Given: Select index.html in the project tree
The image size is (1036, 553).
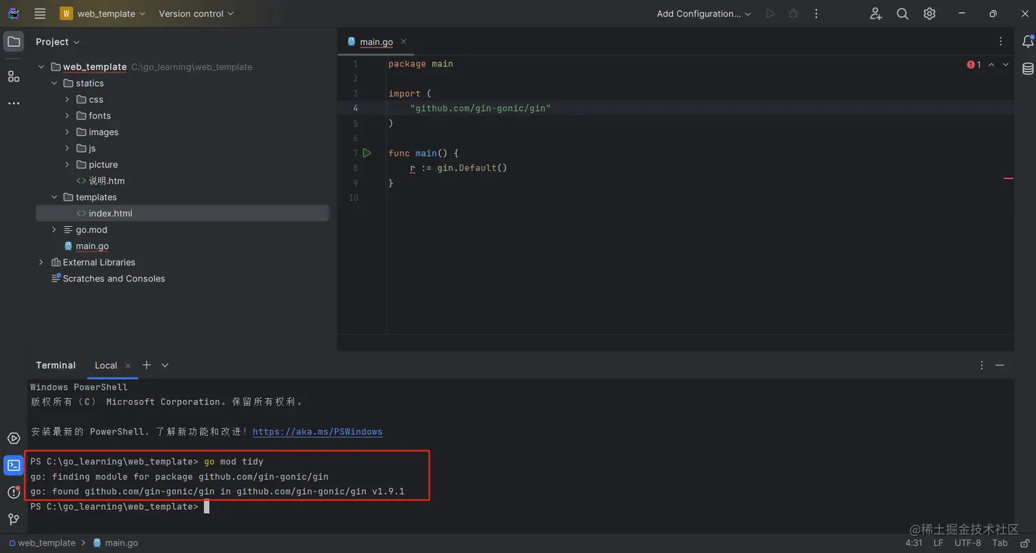Looking at the screenshot, I should [x=110, y=213].
